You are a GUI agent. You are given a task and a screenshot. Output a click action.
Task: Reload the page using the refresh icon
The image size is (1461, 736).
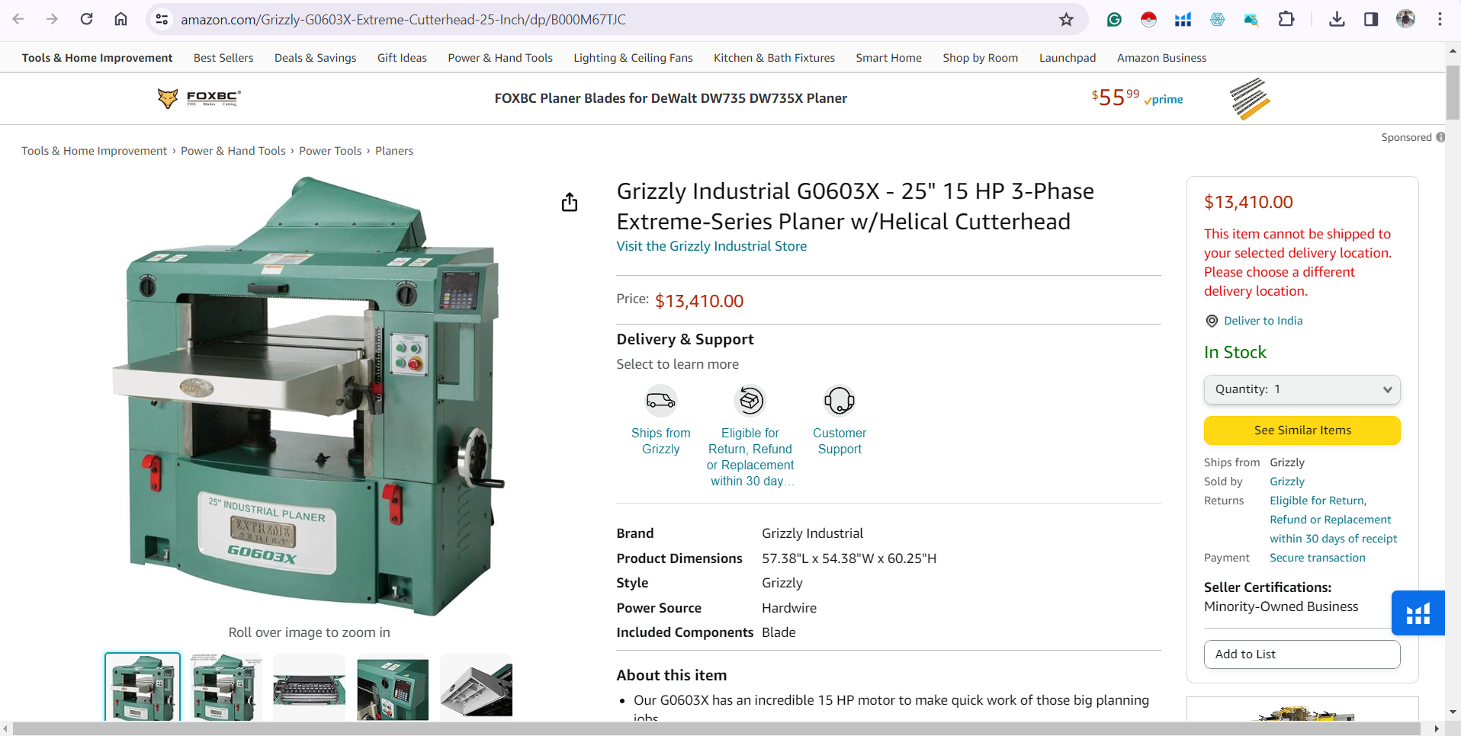[86, 19]
